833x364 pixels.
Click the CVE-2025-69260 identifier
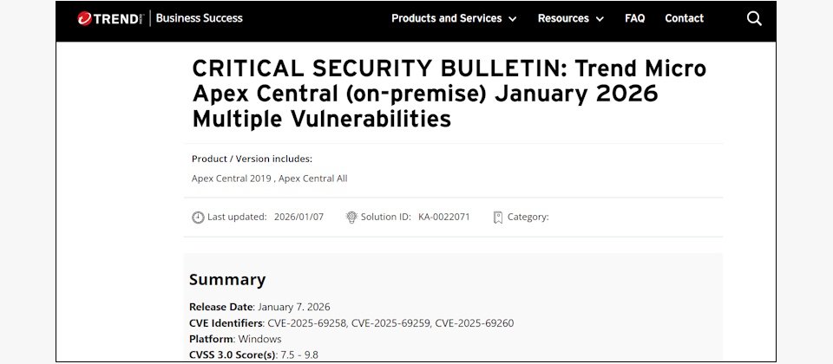pos(474,323)
